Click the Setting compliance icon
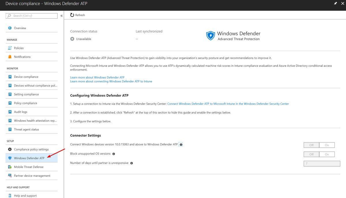 (x=10, y=94)
